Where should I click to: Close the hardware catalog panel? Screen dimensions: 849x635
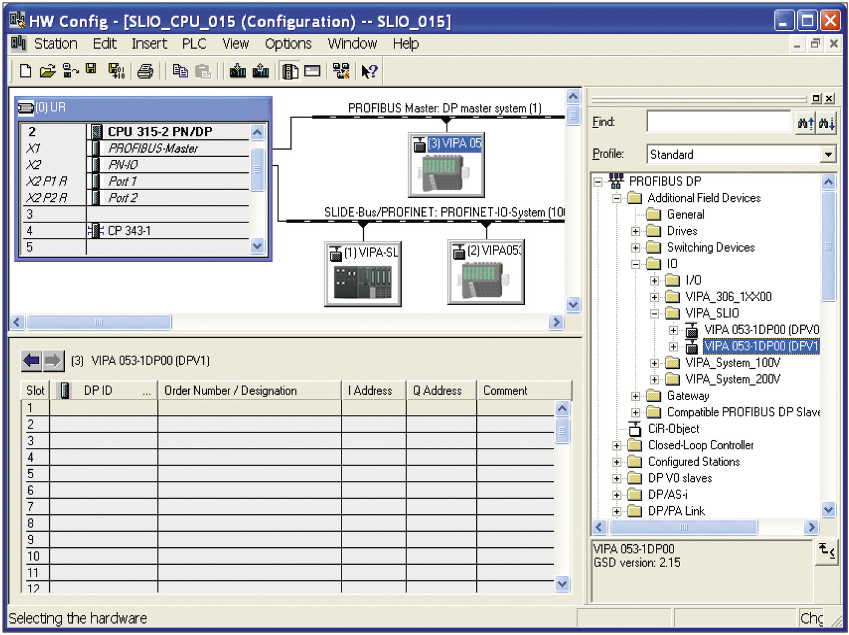tap(830, 98)
